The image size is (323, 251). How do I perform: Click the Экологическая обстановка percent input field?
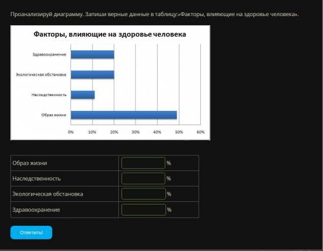(143, 194)
